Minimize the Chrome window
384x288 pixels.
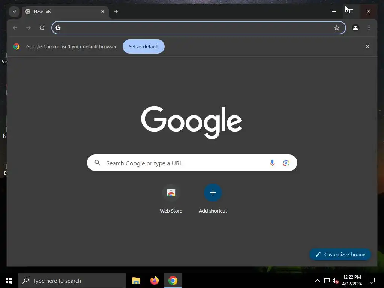[x=334, y=11]
